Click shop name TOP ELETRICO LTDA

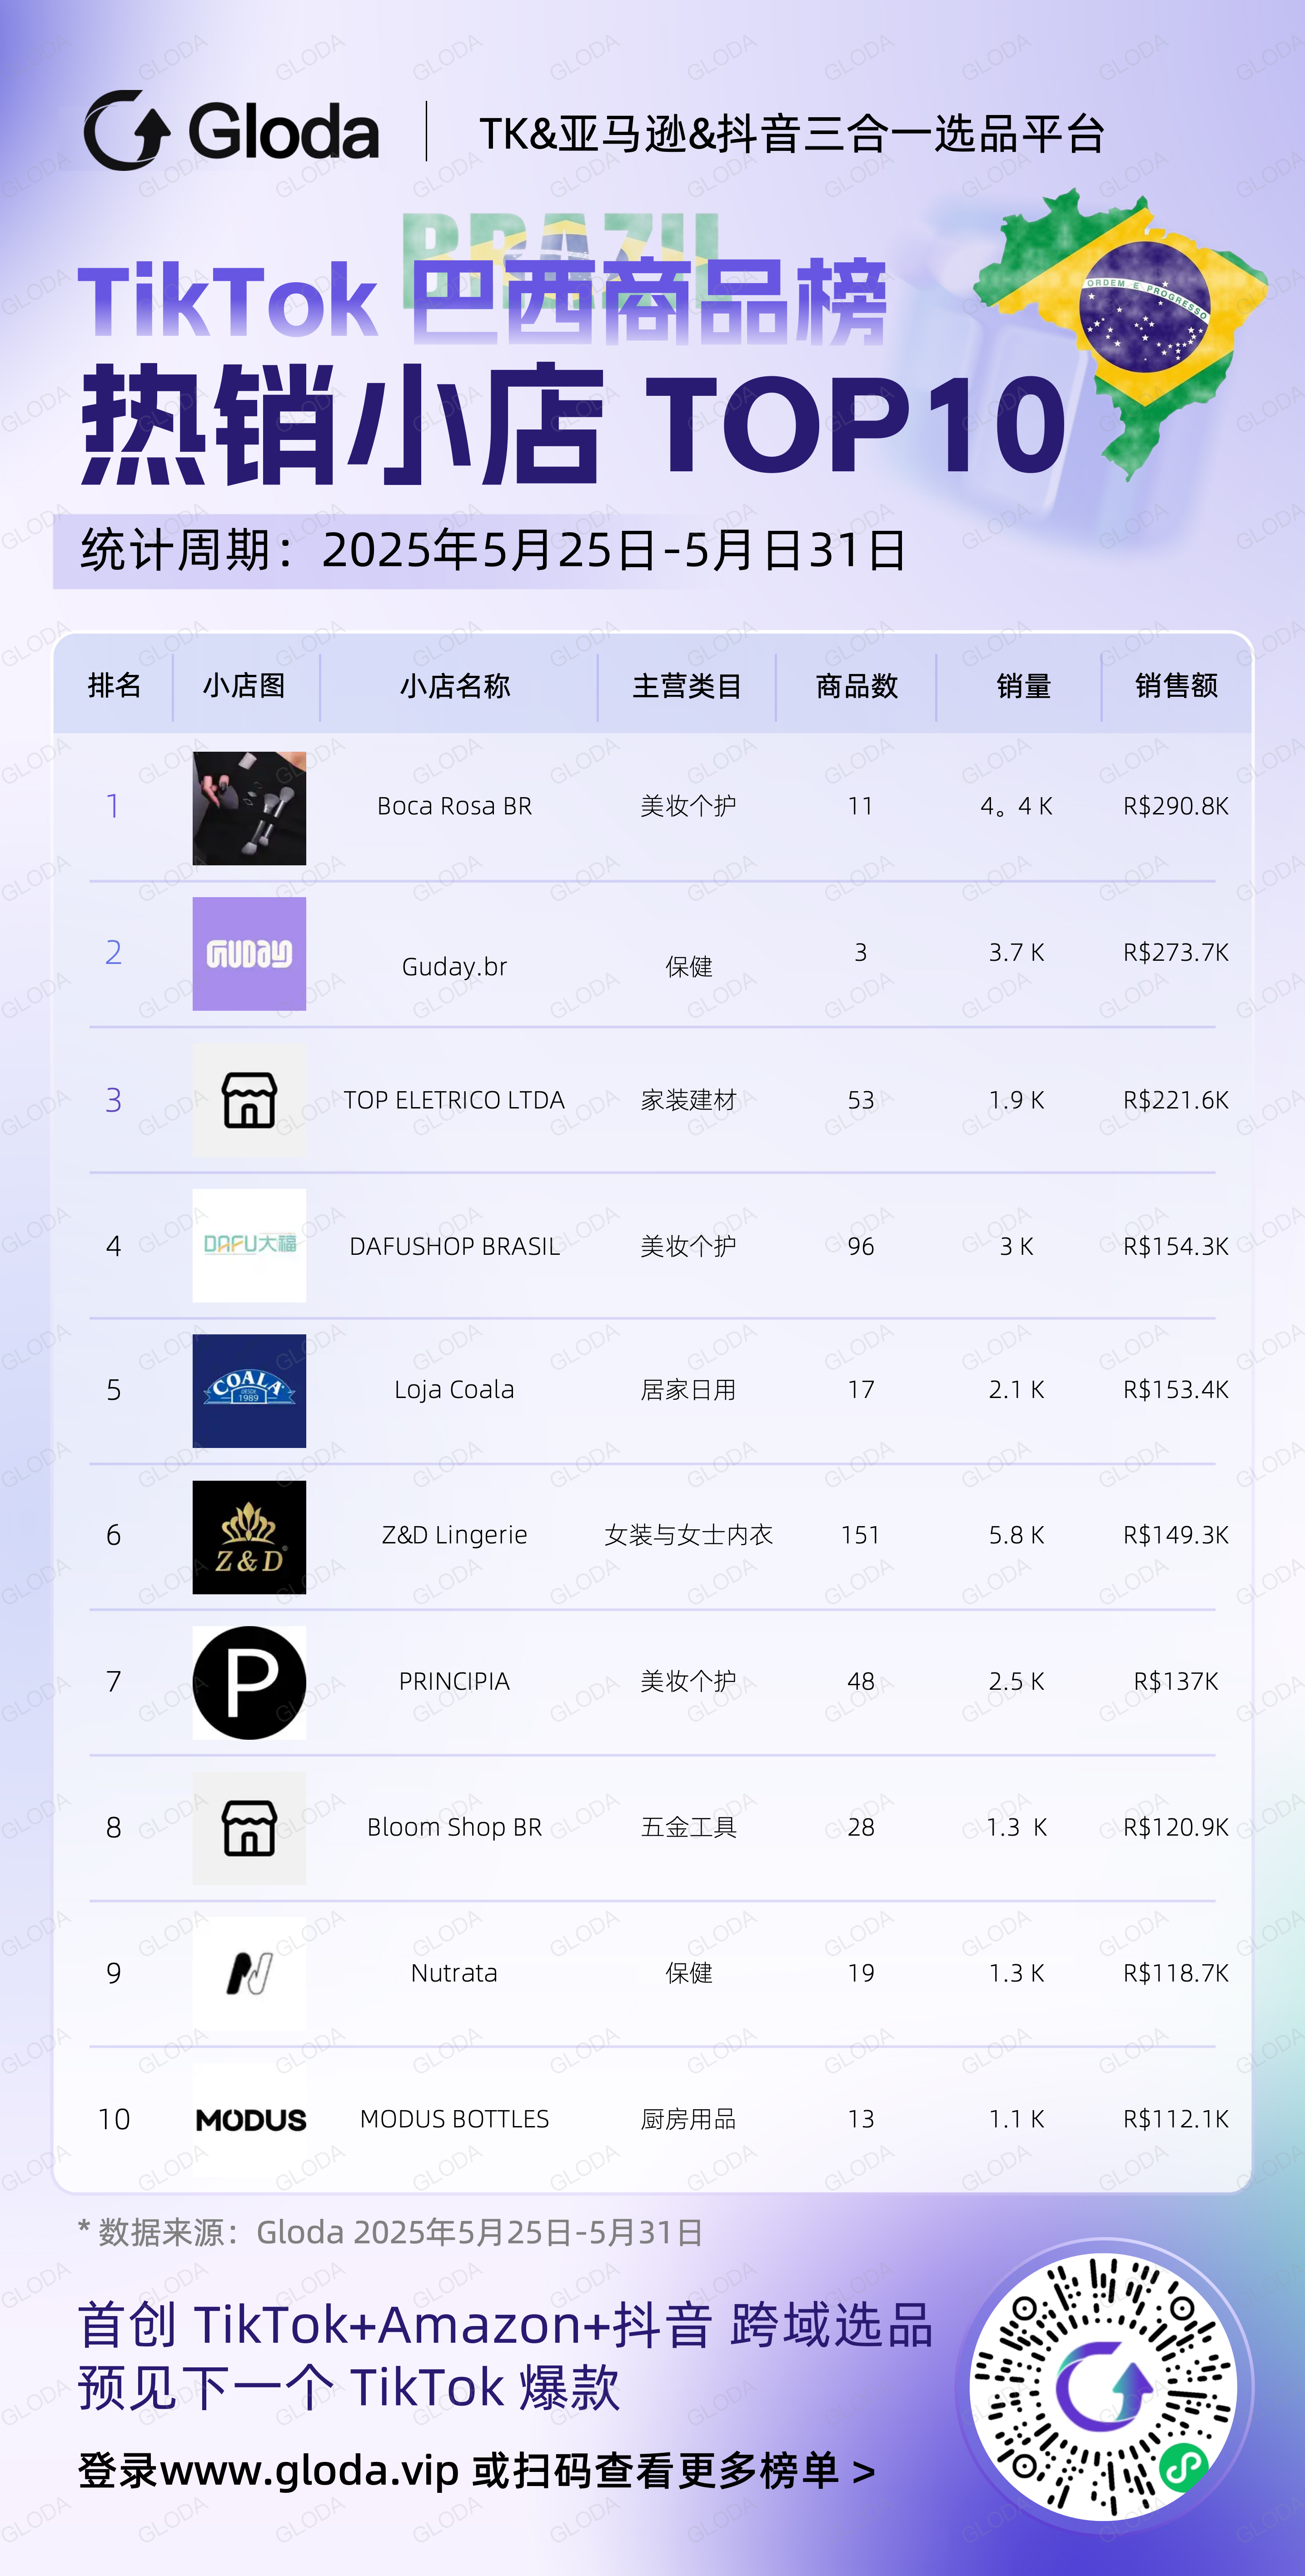click(454, 1100)
